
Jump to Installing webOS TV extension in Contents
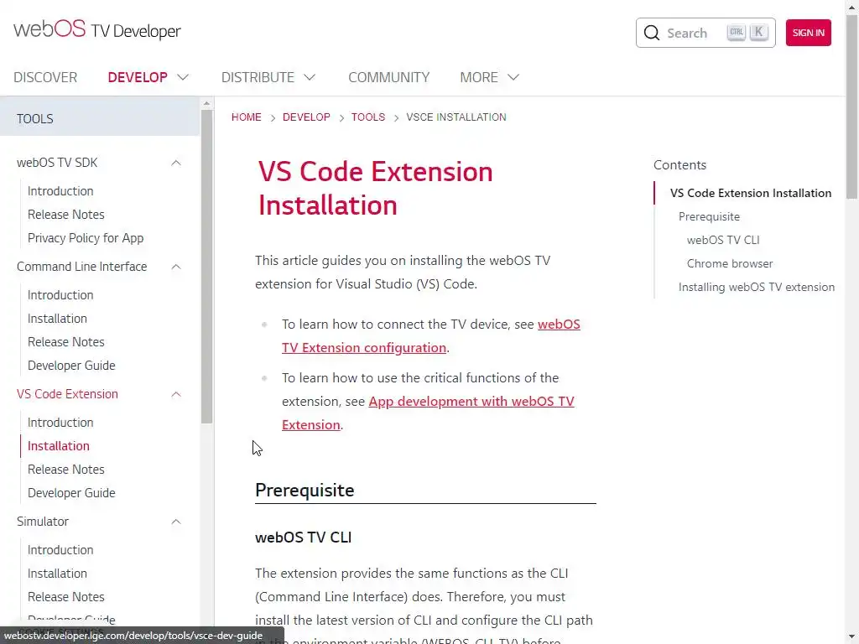tap(757, 288)
